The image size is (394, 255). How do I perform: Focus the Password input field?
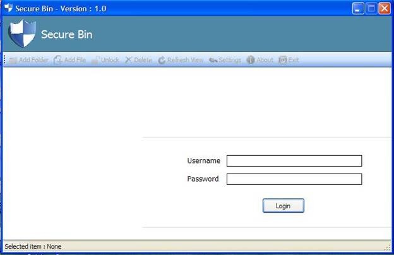(294, 179)
